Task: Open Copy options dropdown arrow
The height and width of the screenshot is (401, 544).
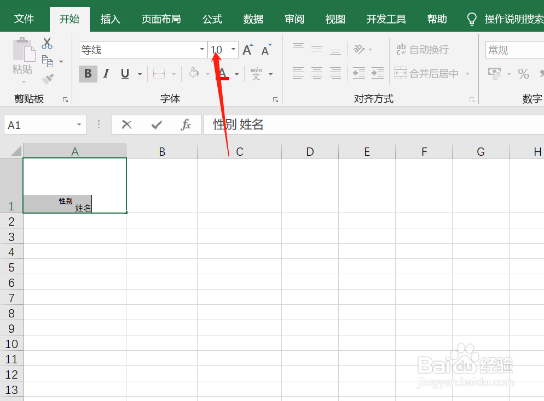Action: pos(61,62)
